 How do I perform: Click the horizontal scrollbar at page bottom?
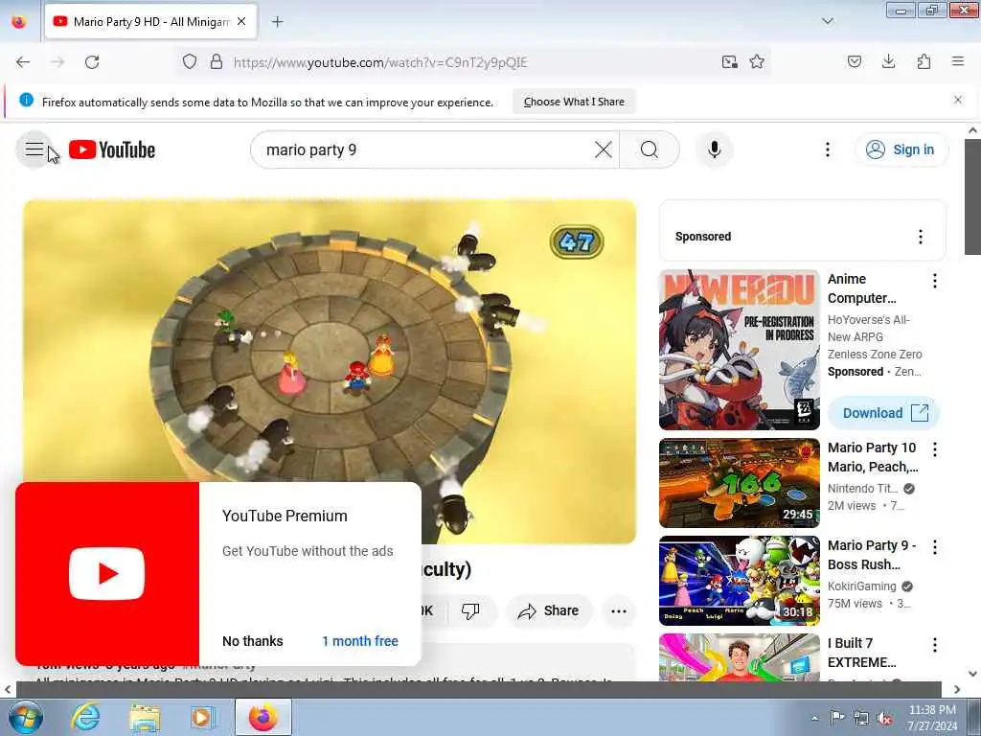[x=479, y=689]
